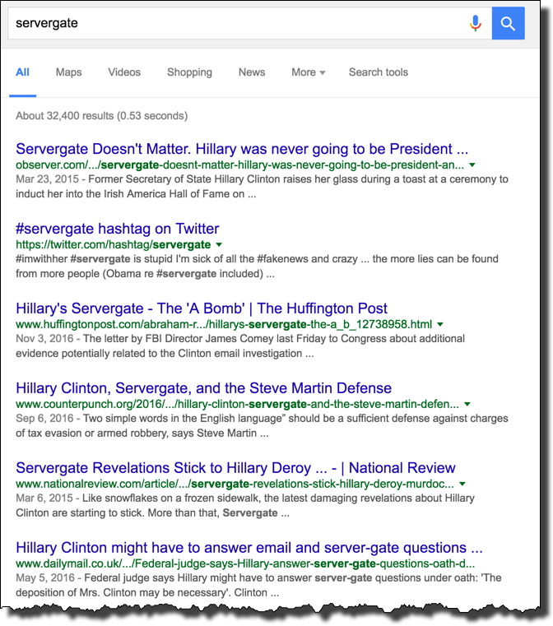Viewport: 553px width, 626px height.
Task: Expand counterpunch.org result dropdown arrow
Action: pos(467,405)
